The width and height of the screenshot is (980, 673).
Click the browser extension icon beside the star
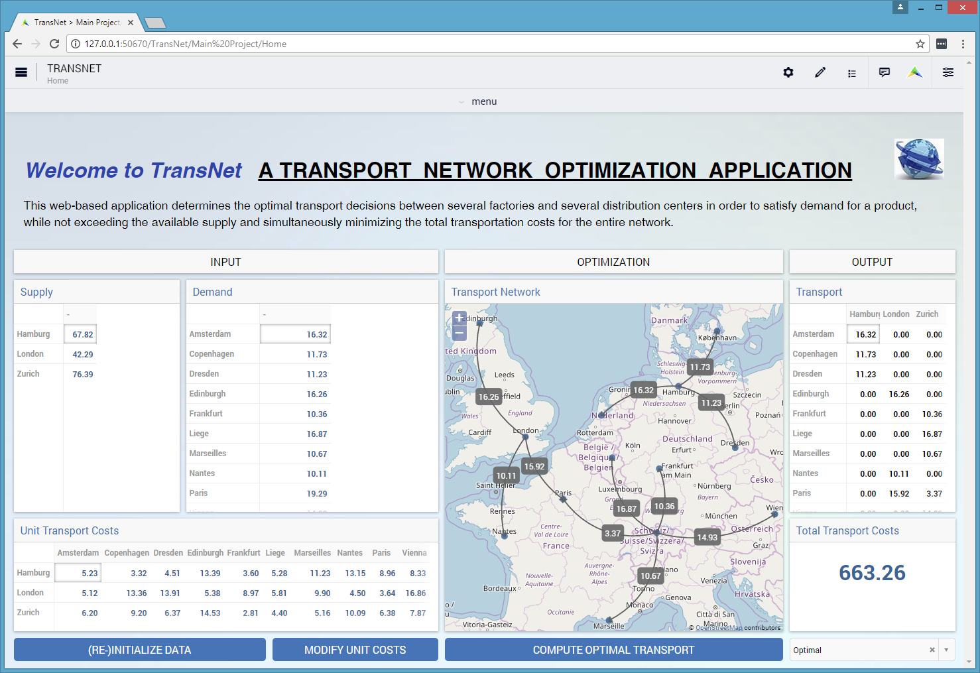(x=942, y=44)
